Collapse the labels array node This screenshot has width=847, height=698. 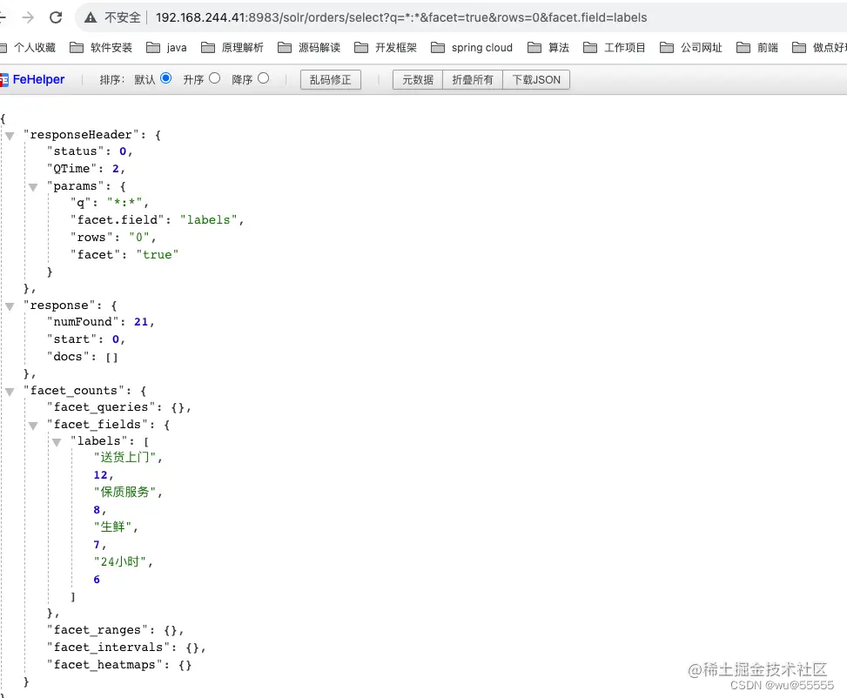(57, 442)
